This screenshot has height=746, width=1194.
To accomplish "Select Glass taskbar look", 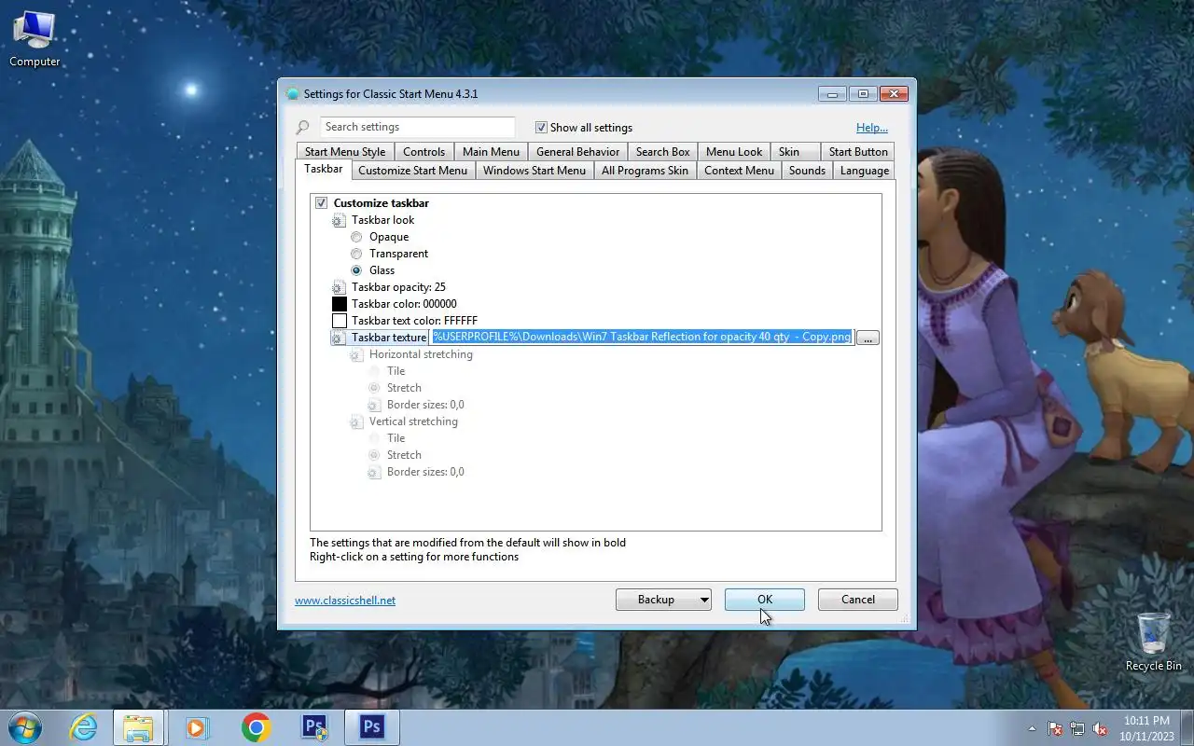I will tap(356, 270).
